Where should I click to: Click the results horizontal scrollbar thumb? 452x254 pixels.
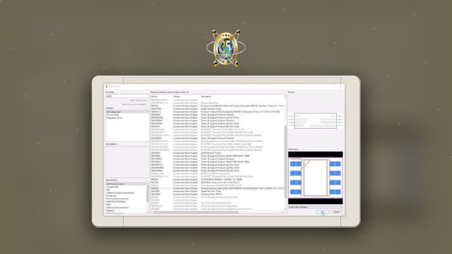[x=196, y=212]
